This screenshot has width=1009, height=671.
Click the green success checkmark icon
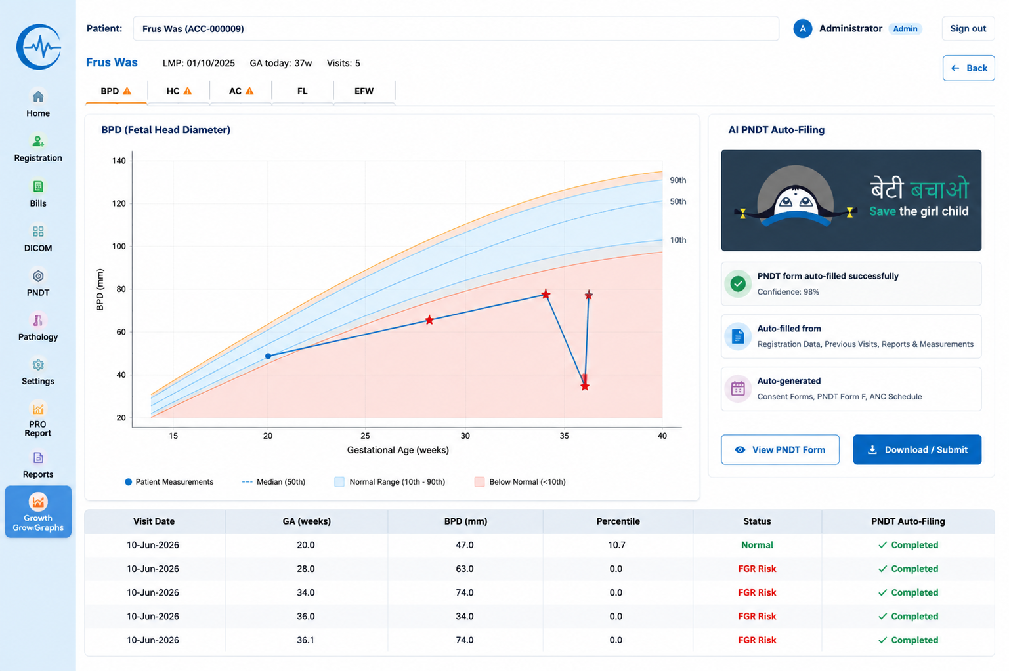tap(738, 284)
